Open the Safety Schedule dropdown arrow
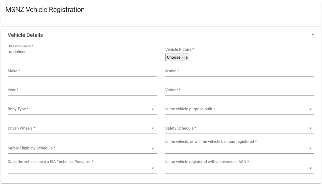Image resolution: width=322 pixels, height=184 pixels. tap(310, 128)
